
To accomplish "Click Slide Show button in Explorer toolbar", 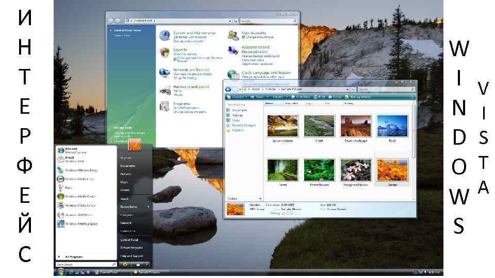I will (301, 97).
